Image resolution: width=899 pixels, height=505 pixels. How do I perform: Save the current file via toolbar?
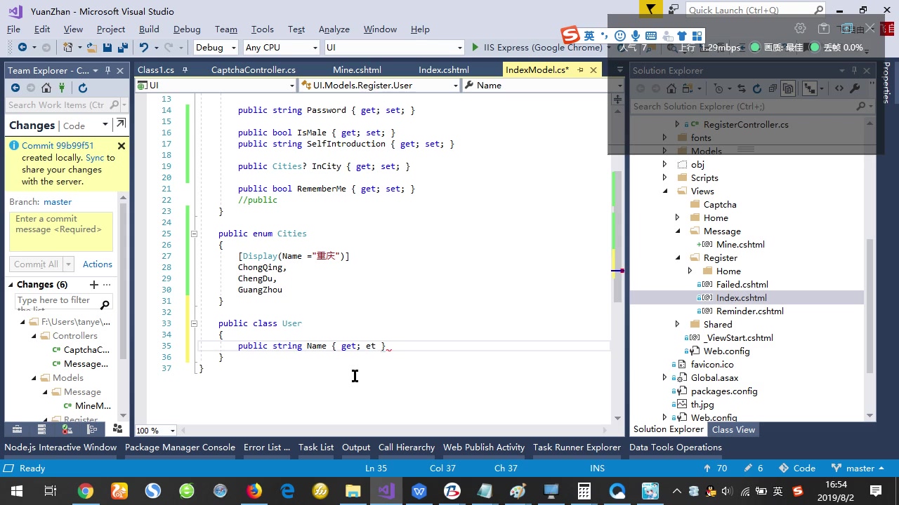point(107,47)
